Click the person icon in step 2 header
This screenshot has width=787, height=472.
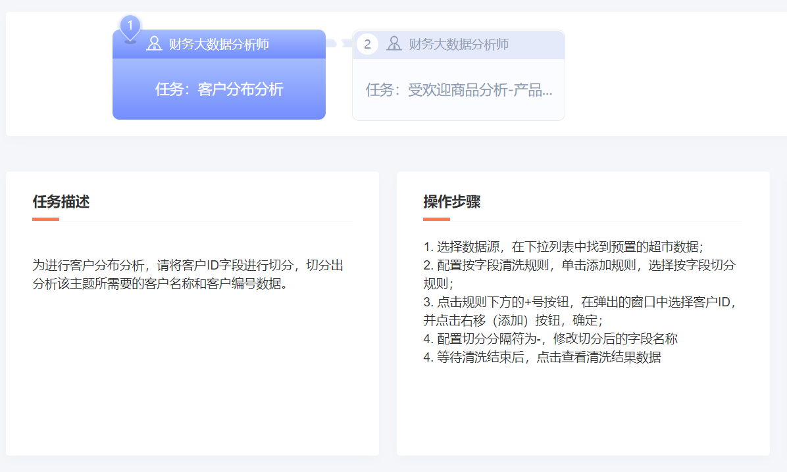coord(394,43)
